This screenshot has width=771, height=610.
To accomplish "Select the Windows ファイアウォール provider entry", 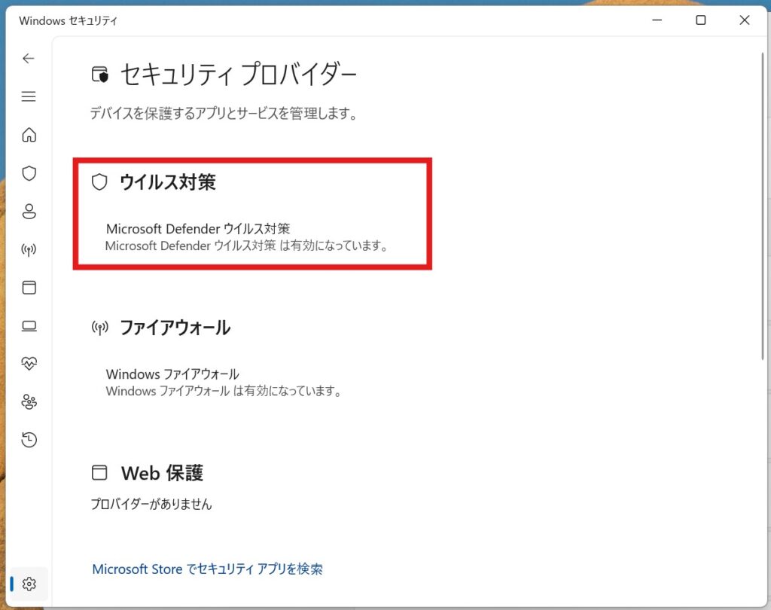I will coord(172,374).
